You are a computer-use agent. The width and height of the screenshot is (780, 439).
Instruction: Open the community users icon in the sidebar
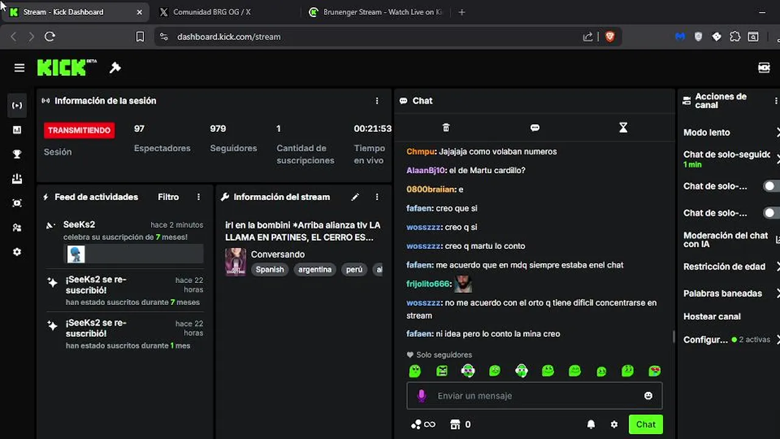[x=17, y=227]
